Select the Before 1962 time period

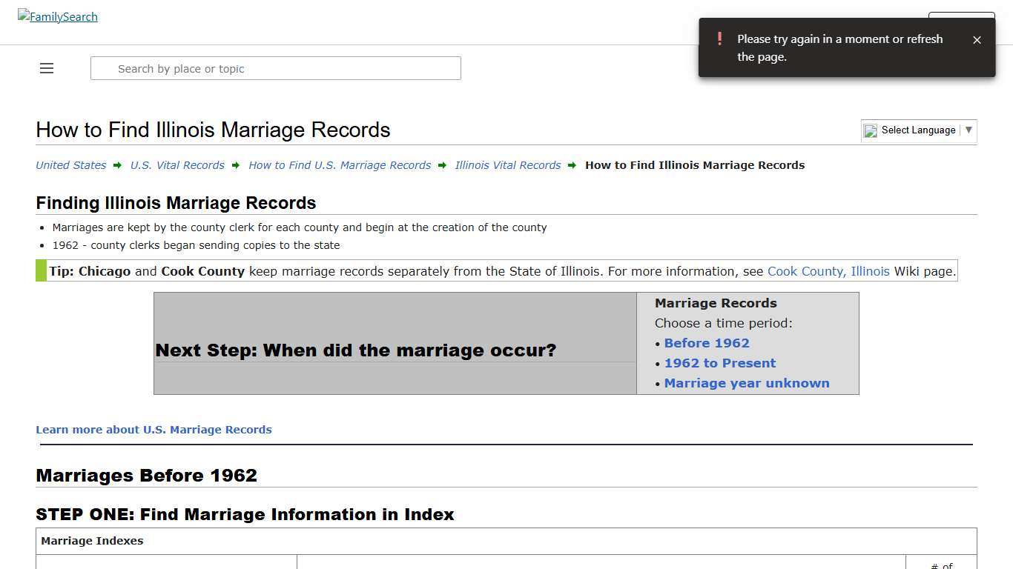tap(706, 343)
